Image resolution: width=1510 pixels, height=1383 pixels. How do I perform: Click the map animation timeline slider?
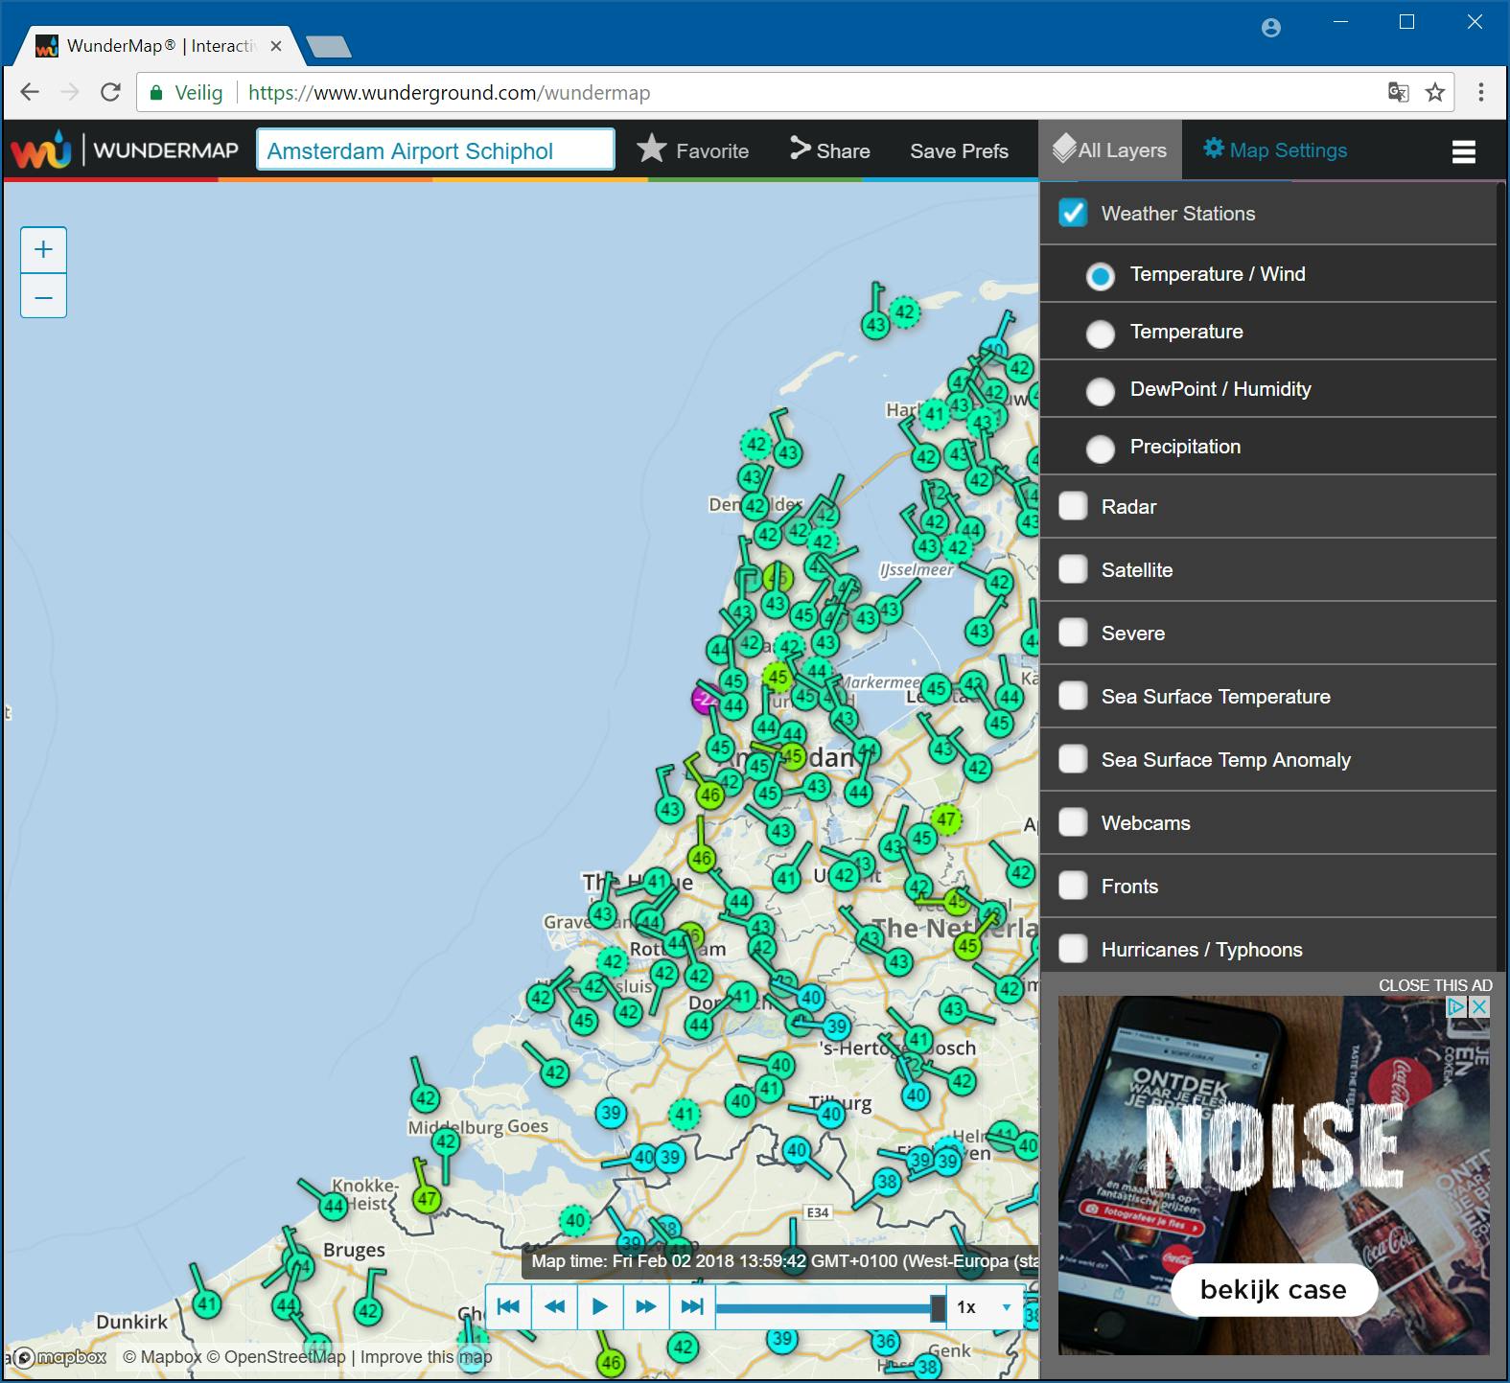tap(831, 1307)
